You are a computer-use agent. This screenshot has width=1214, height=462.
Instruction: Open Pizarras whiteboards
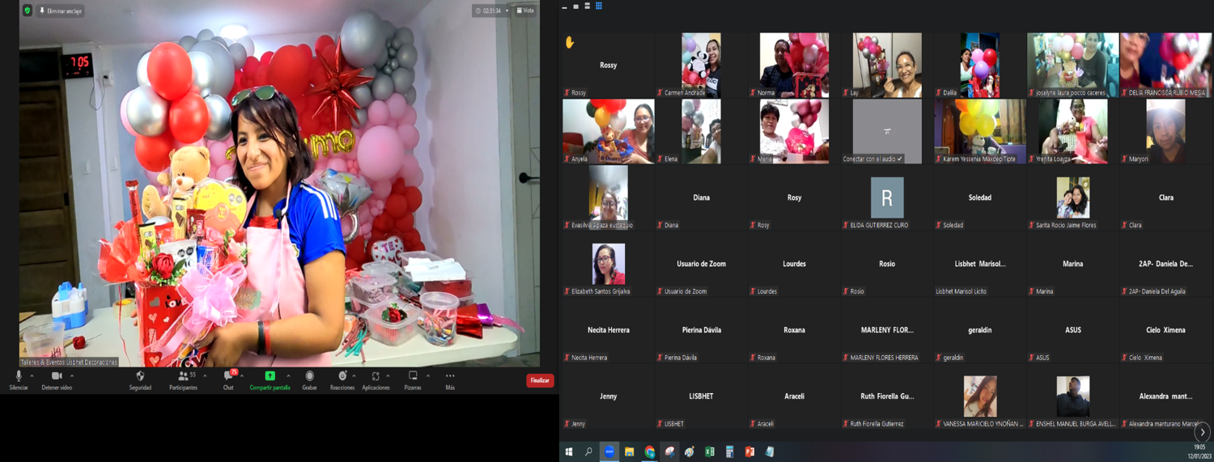click(x=413, y=379)
